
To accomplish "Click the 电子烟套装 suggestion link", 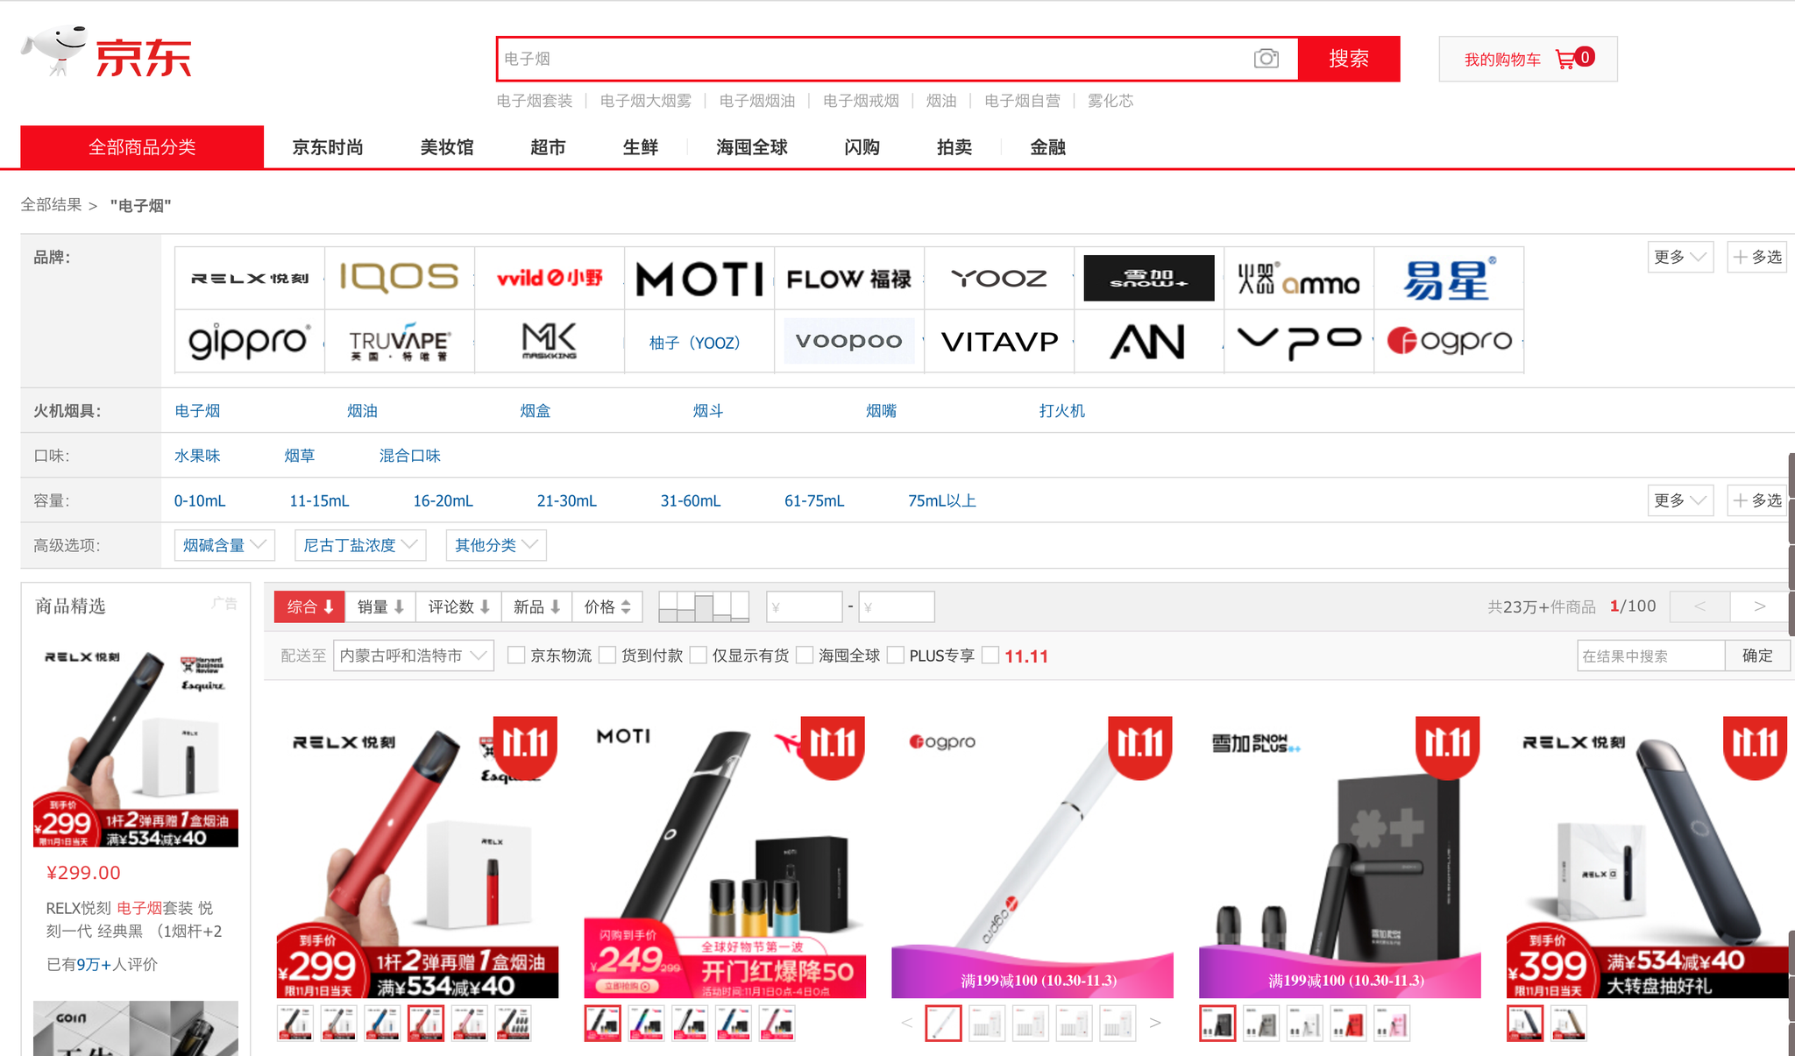I will click(x=535, y=101).
